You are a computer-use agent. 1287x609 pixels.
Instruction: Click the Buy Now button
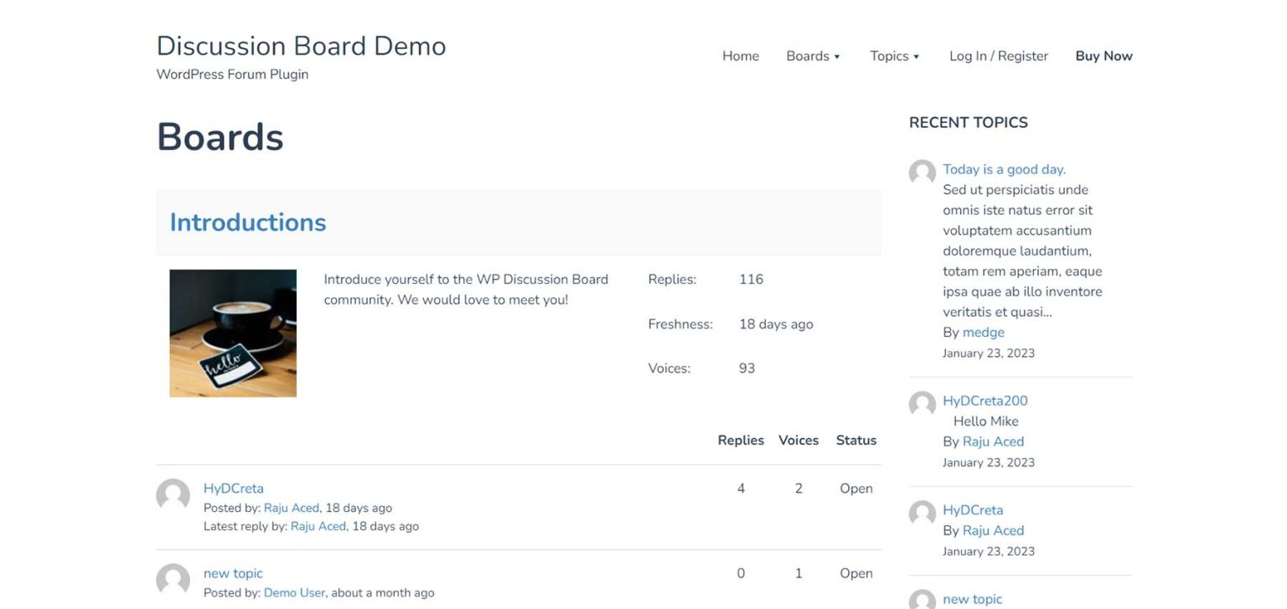1104,56
